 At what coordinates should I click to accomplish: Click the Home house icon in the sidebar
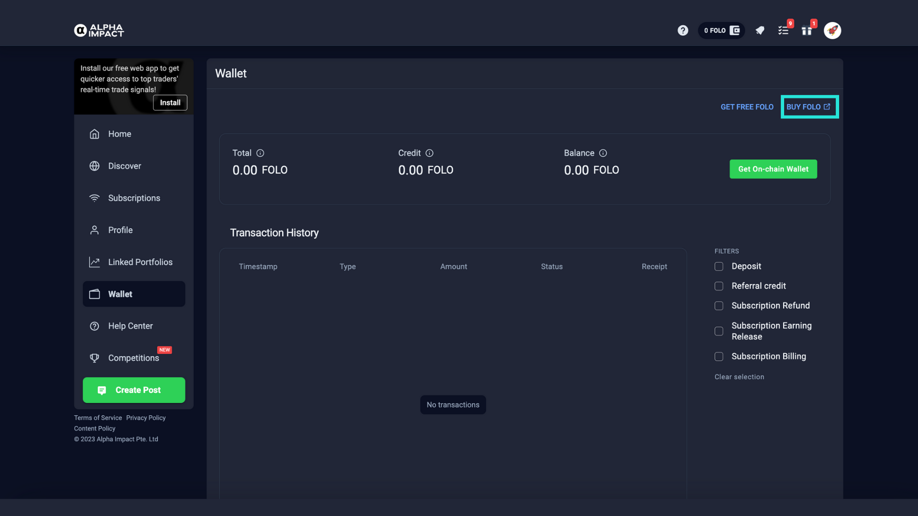[95, 134]
